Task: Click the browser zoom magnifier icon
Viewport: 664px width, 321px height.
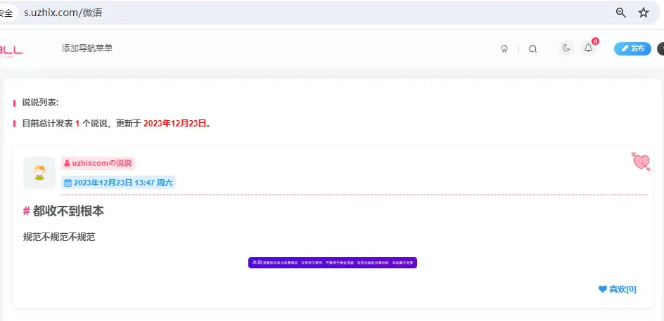Action: [621, 13]
